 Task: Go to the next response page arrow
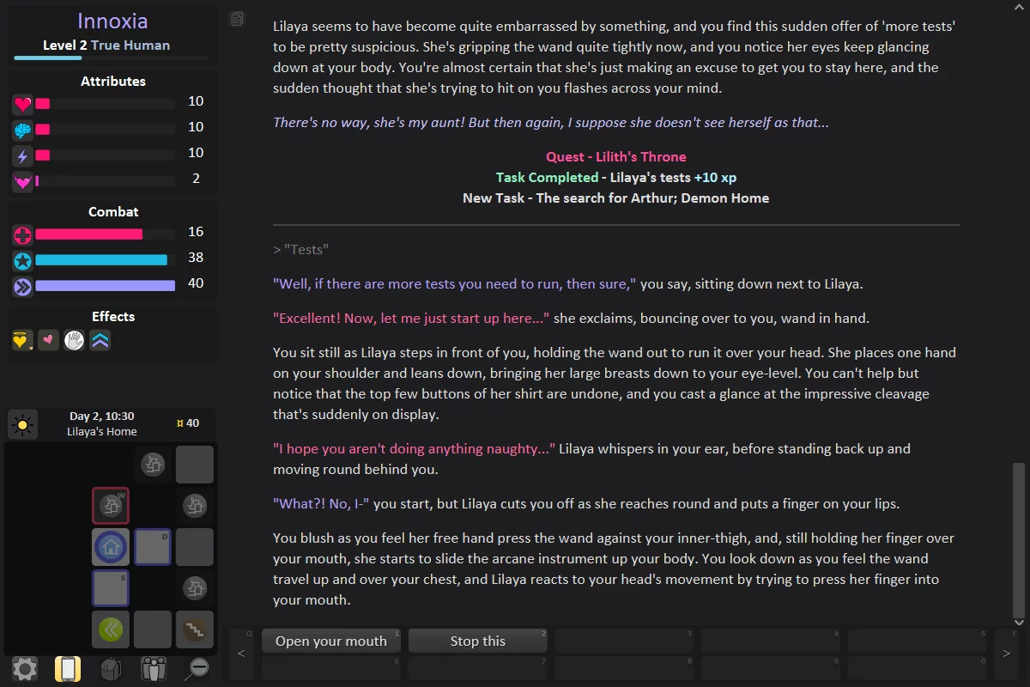pyautogui.click(x=1006, y=654)
